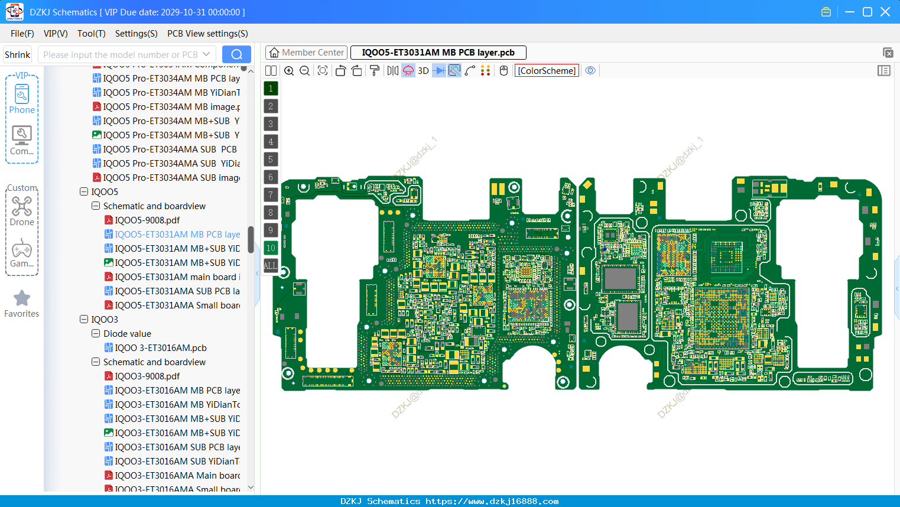Open the VIP(V) menu
This screenshot has height=507, width=900.
click(x=56, y=34)
